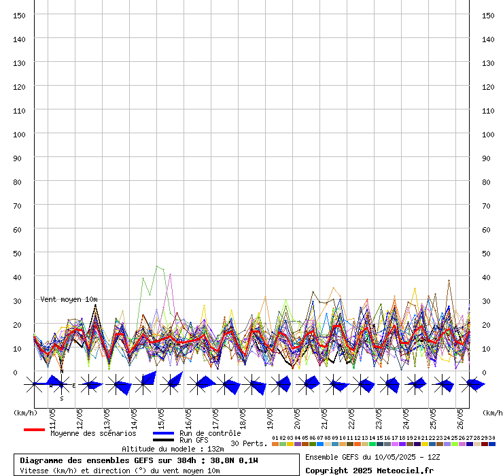
Task: Click the bright blue swatch for perturbation 07
Action: tap(320, 444)
